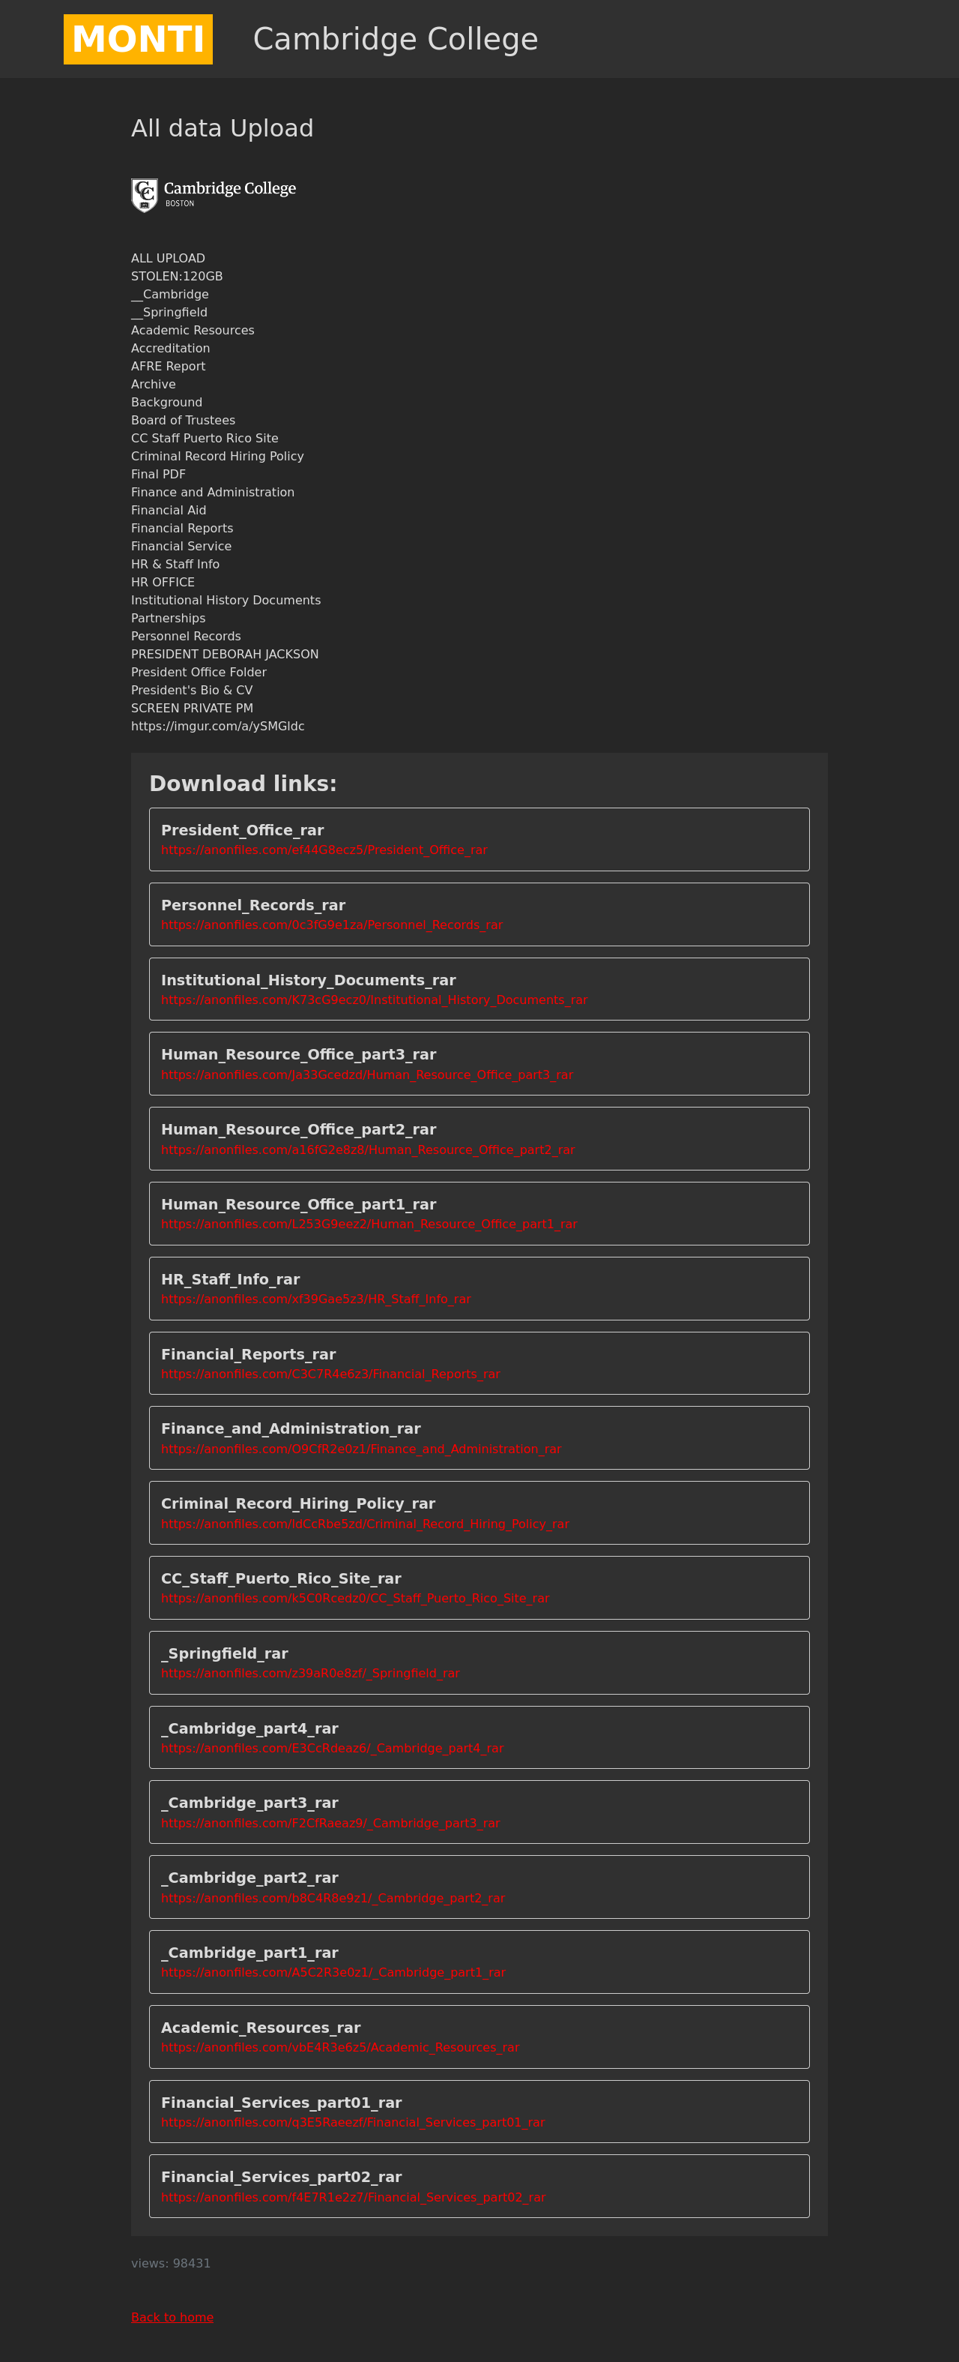The height and width of the screenshot is (2362, 959).
Task: Open the _Cambridge_part2_rar link
Action: pyautogui.click(x=333, y=1898)
